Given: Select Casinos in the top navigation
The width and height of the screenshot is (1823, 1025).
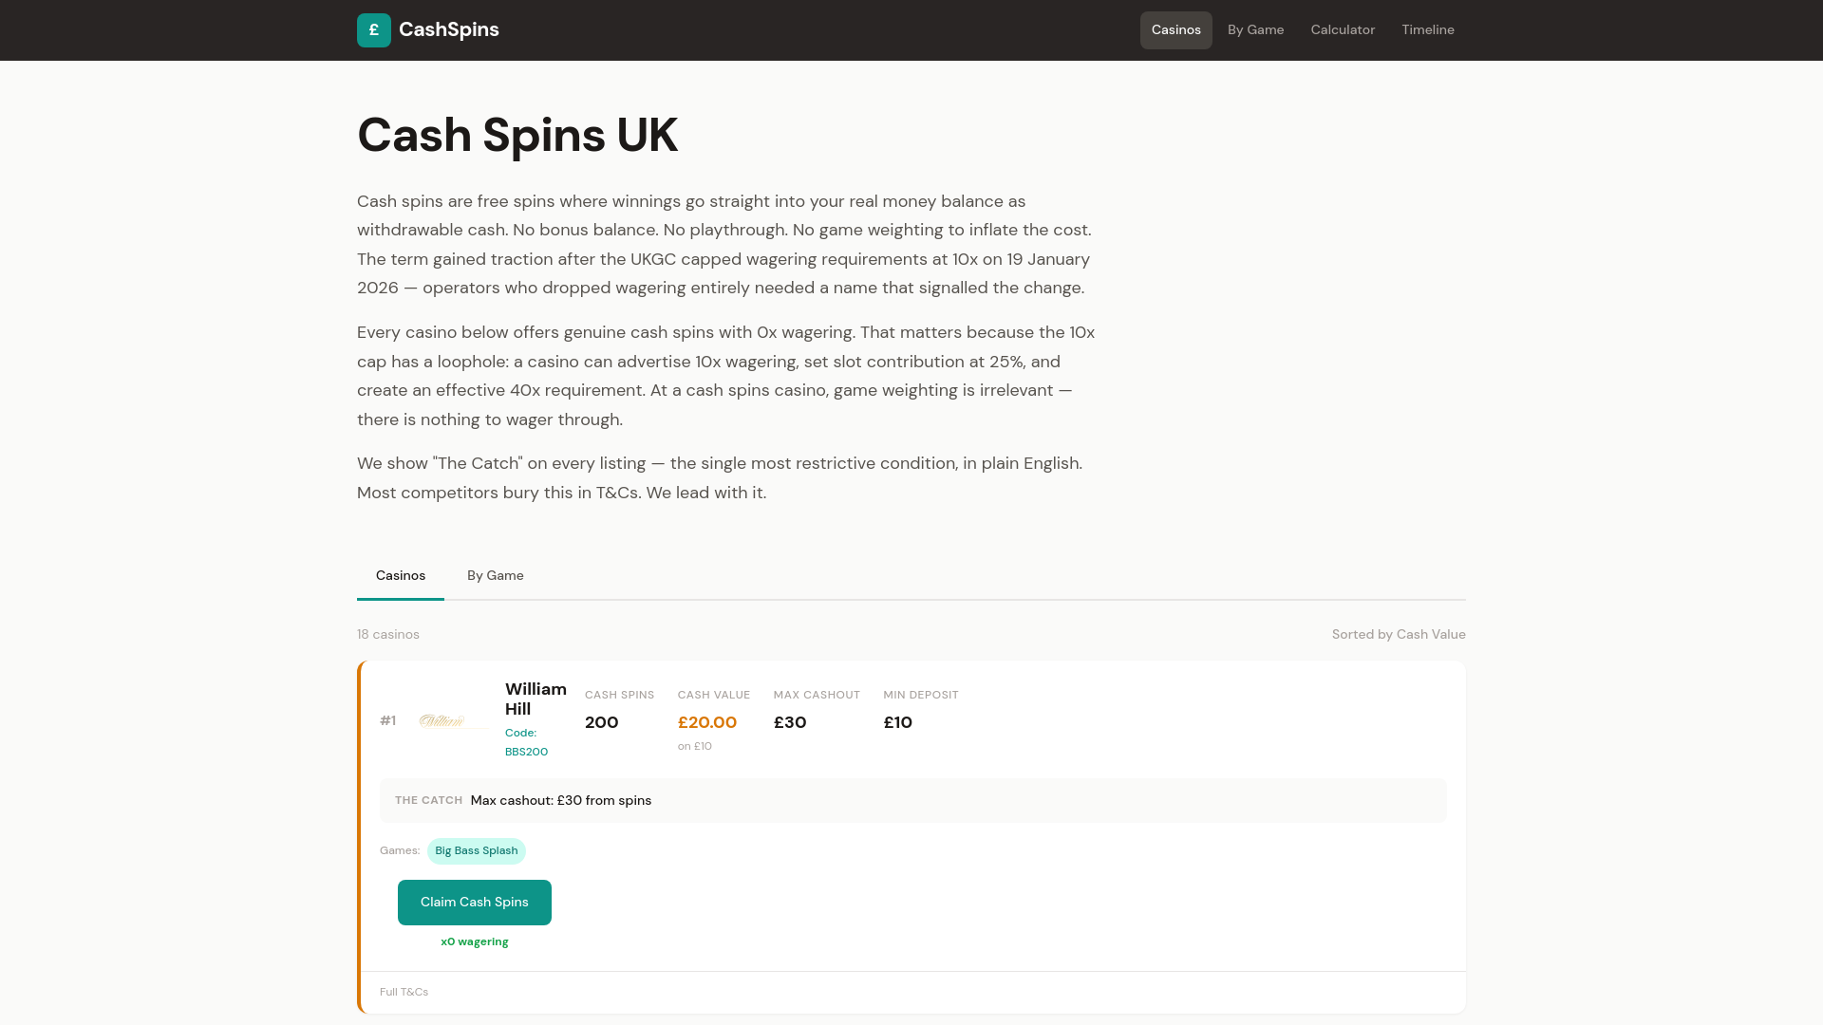Looking at the screenshot, I should pyautogui.click(x=1175, y=30).
